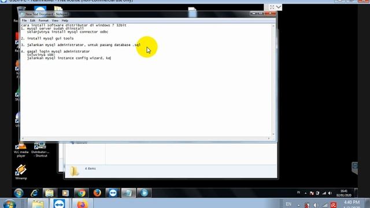The height and width of the screenshot is (208, 370).
Task: Click the local Windows Start button
Action: click(x=9, y=204)
